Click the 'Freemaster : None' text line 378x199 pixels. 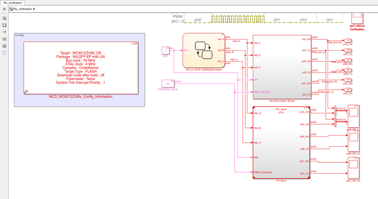(81, 79)
